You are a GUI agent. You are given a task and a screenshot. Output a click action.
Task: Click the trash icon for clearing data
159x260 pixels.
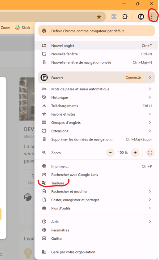[x=44, y=139]
